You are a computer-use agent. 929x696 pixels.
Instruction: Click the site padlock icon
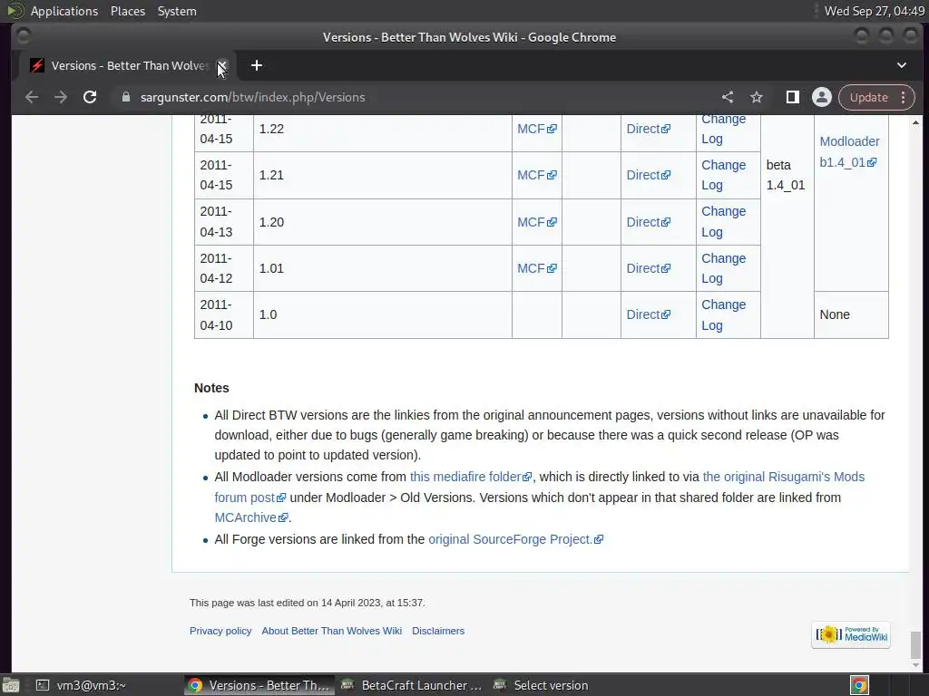pyautogui.click(x=125, y=97)
